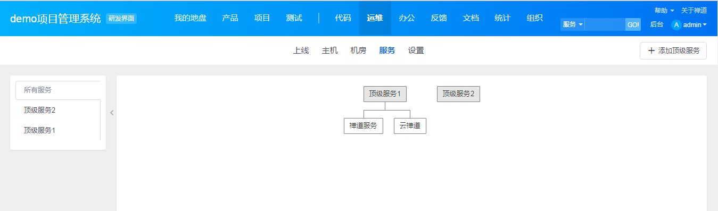Focus the header search input field
Viewport: 718px width, 211px height.
(x=605, y=24)
